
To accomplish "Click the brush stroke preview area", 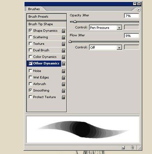I will click(83, 129).
